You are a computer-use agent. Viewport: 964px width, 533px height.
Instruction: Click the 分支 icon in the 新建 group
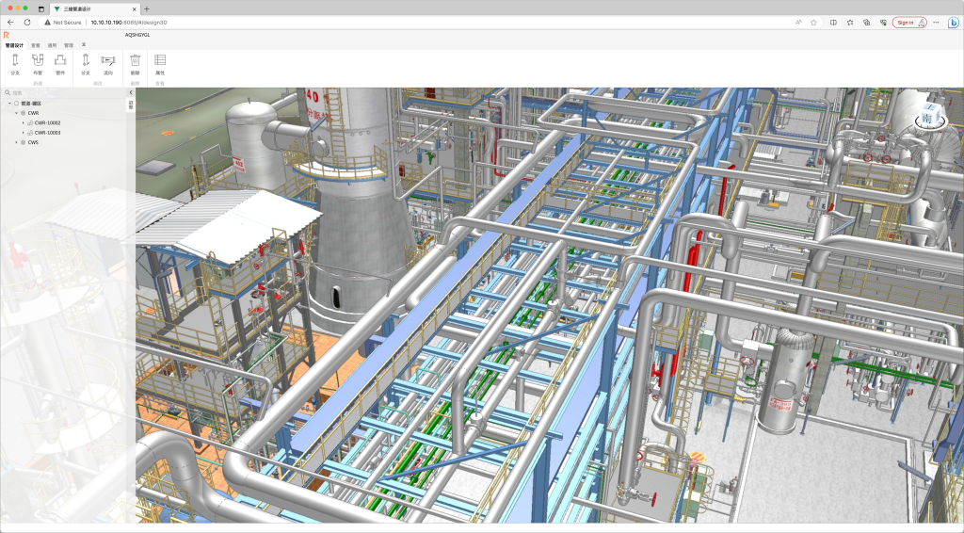pyautogui.click(x=14, y=60)
